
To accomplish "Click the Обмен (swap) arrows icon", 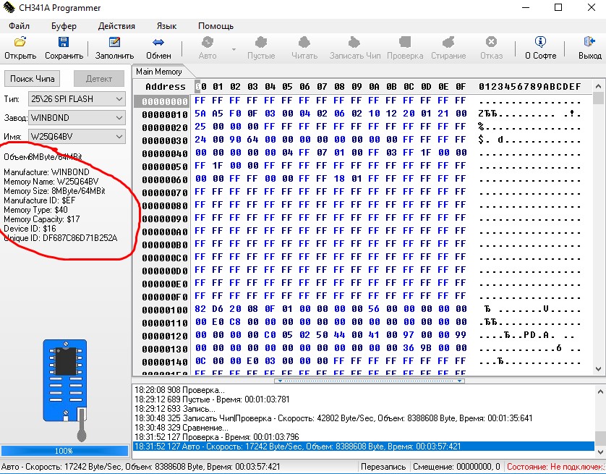I will click(x=158, y=42).
